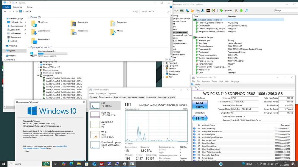Open the Explorer address bar dropdown
Image resolution: width=298 pixels, height=167 pixels.
(134, 12)
